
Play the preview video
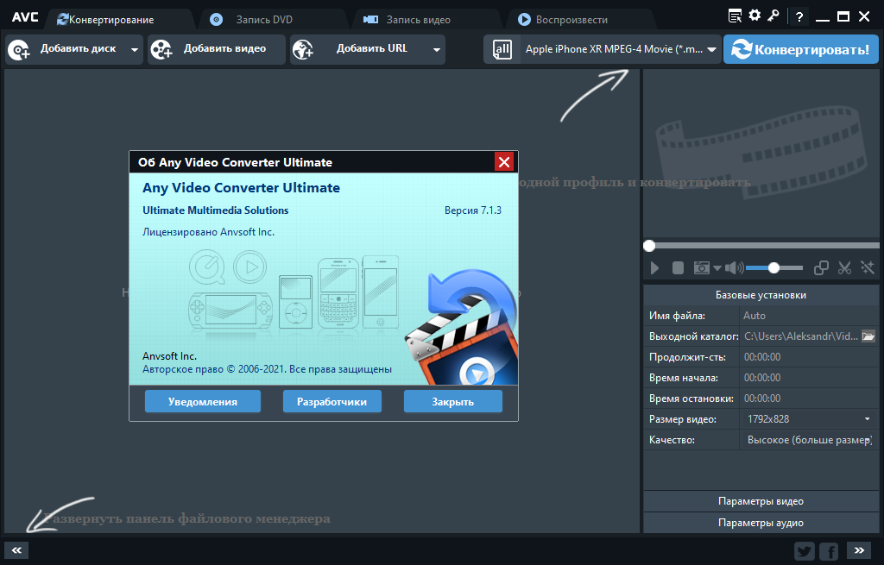click(x=654, y=268)
